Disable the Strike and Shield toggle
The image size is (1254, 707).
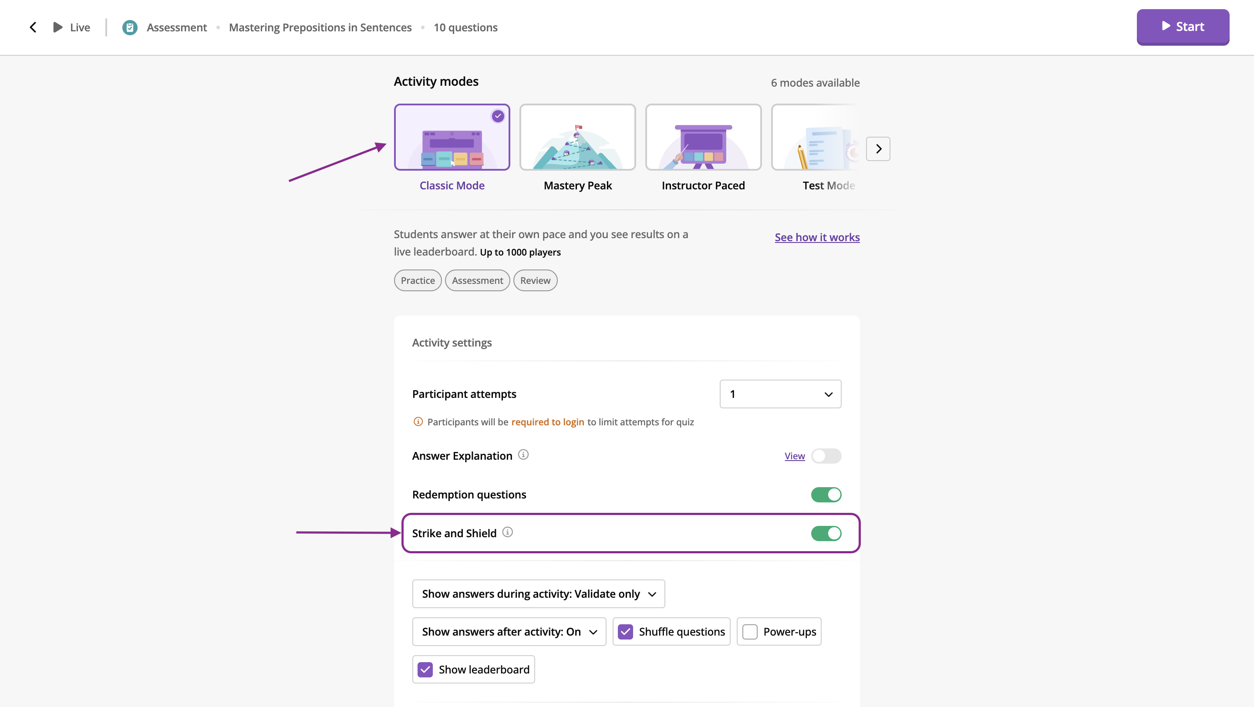click(826, 533)
